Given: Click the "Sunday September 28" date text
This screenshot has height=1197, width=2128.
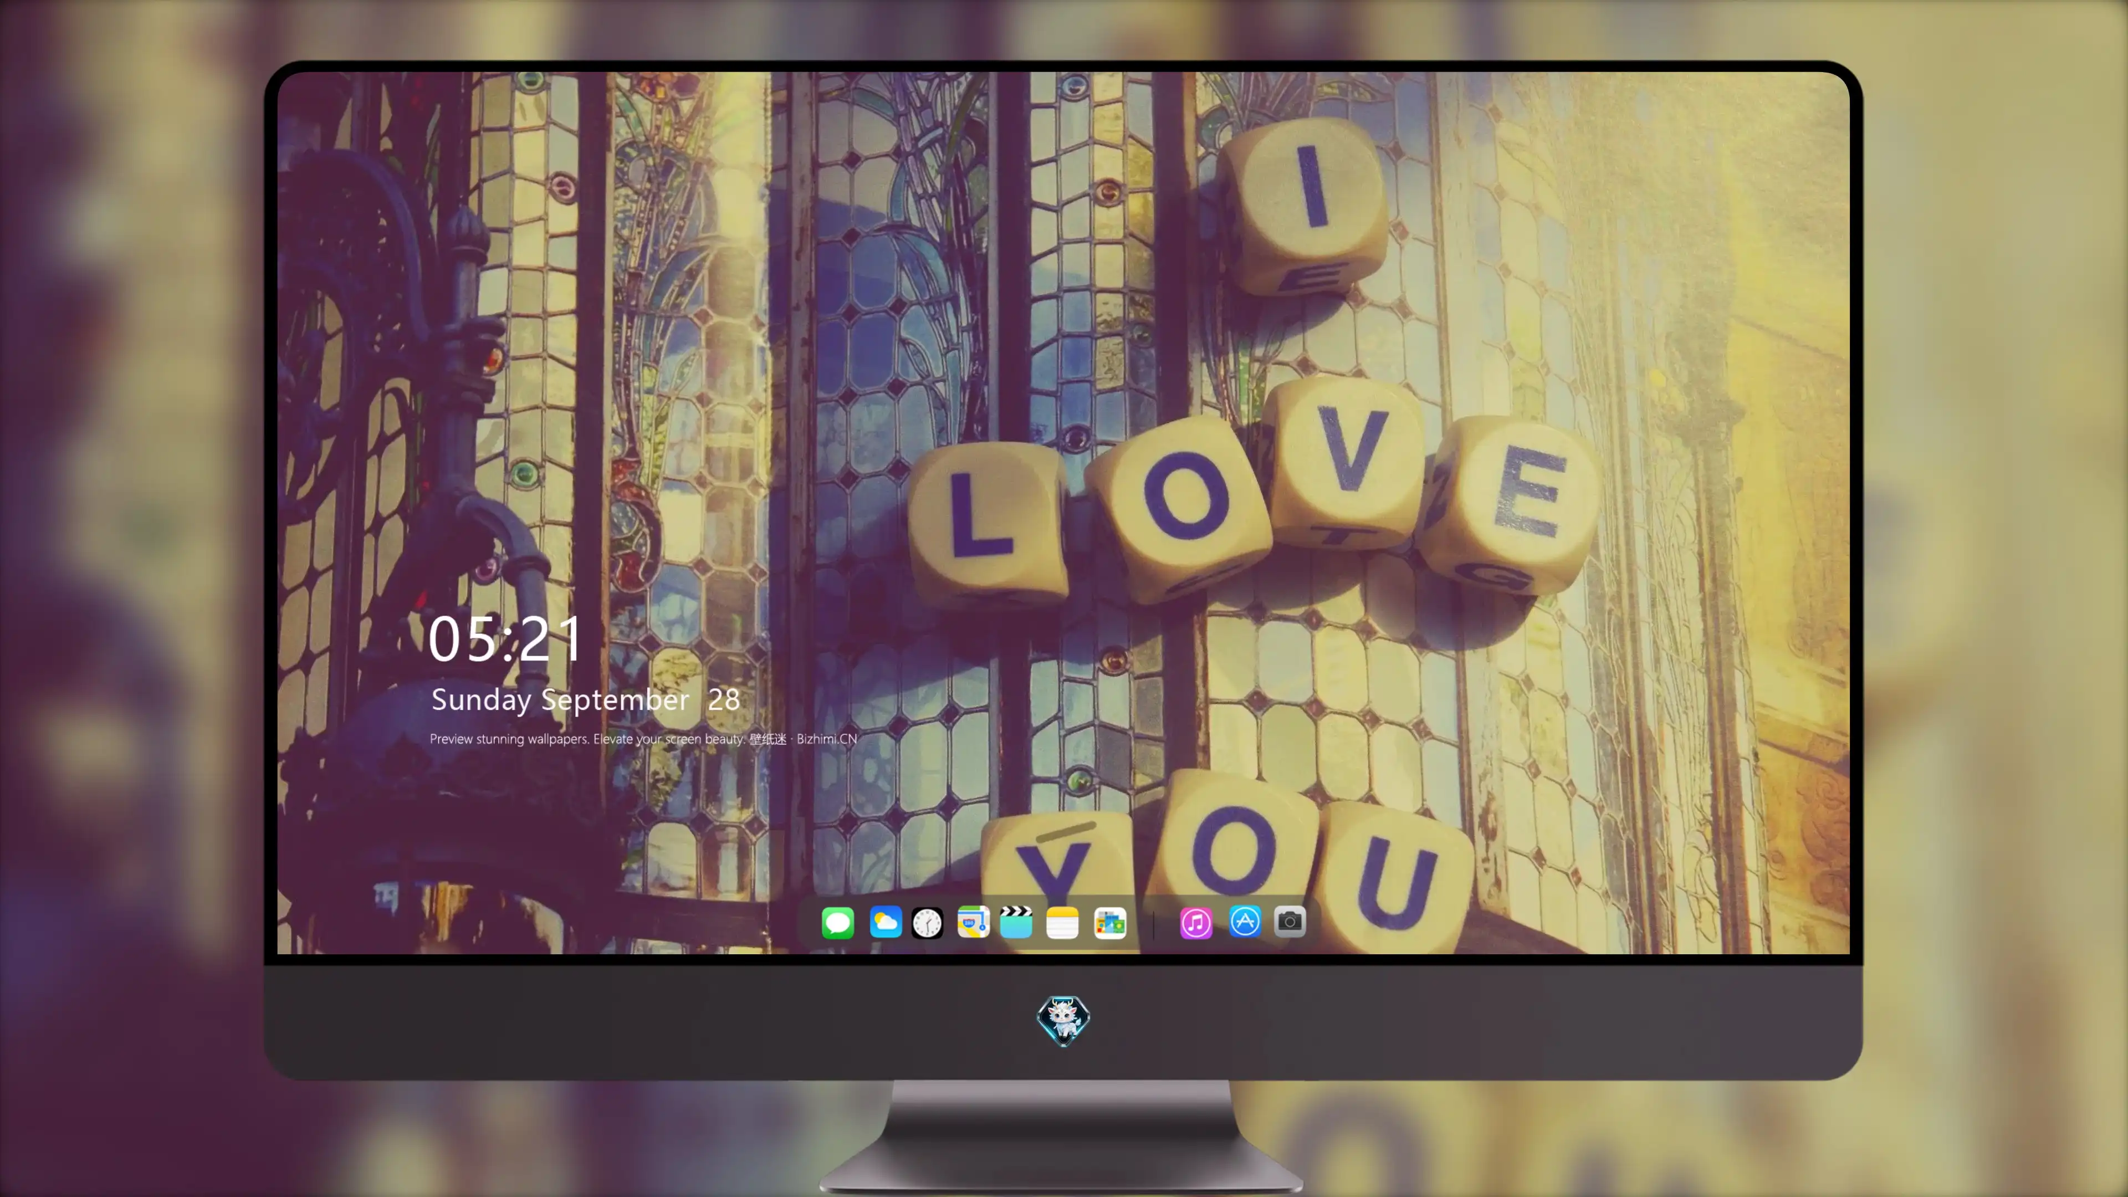Looking at the screenshot, I should pos(586,700).
